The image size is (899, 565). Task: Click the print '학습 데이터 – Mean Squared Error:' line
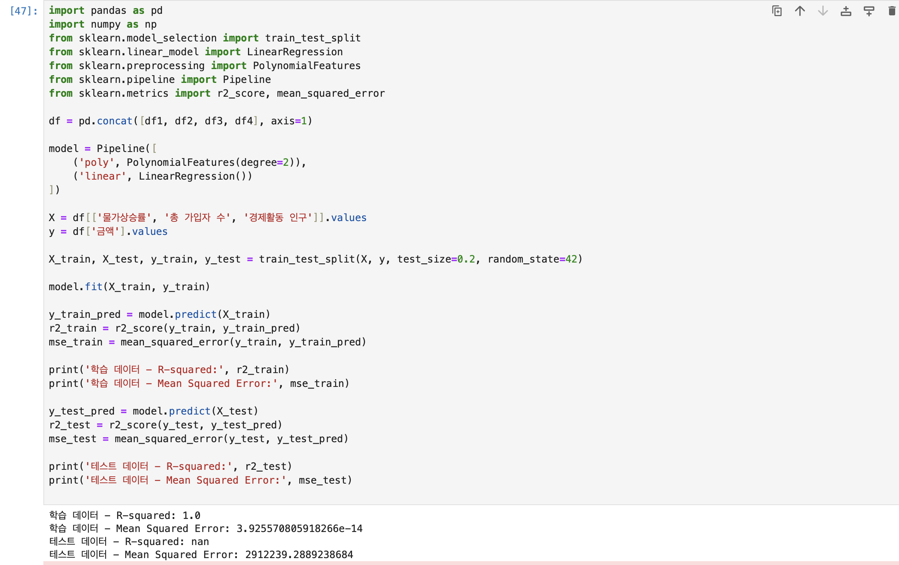[x=199, y=383]
